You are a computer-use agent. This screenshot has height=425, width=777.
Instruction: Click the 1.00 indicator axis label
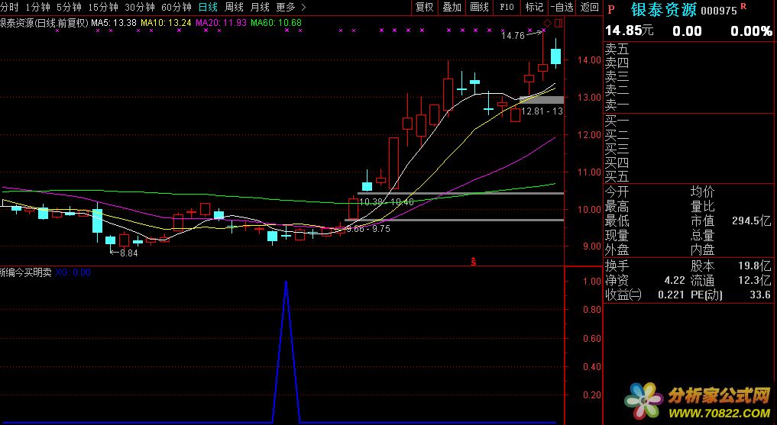click(592, 282)
